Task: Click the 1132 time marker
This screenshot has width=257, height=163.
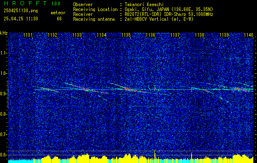Action: [x=52, y=35]
